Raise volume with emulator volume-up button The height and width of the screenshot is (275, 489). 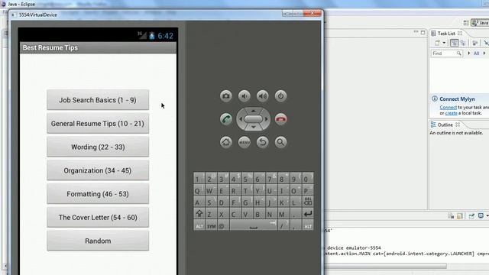click(262, 96)
